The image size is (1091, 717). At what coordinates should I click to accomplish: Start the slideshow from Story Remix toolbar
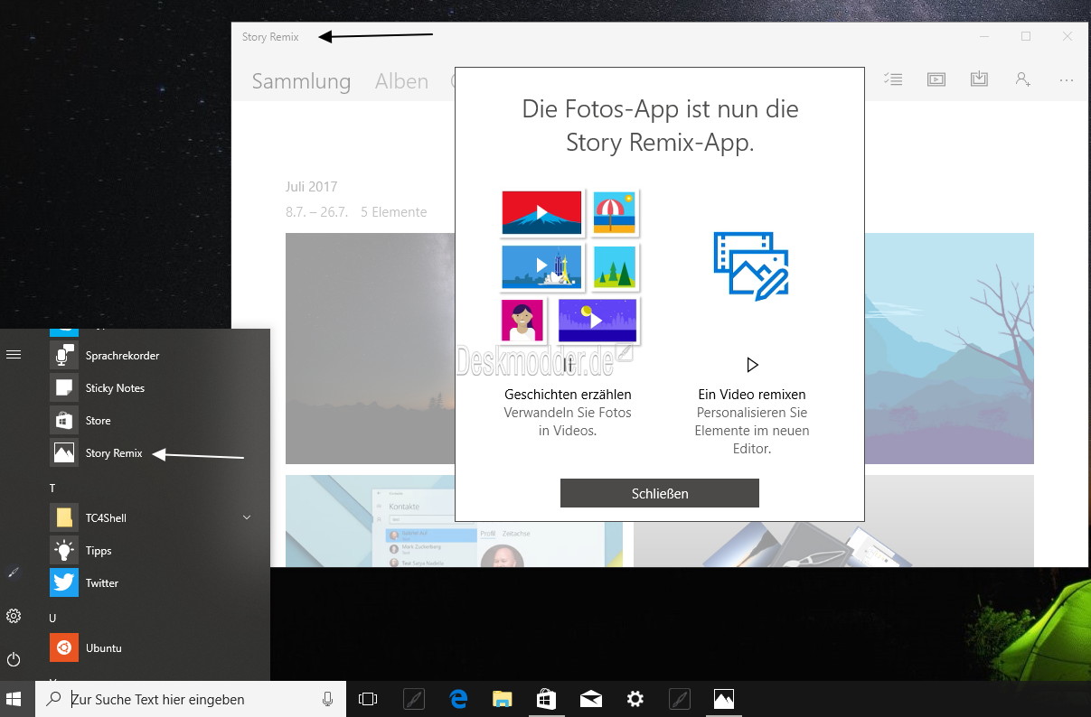pos(936,79)
